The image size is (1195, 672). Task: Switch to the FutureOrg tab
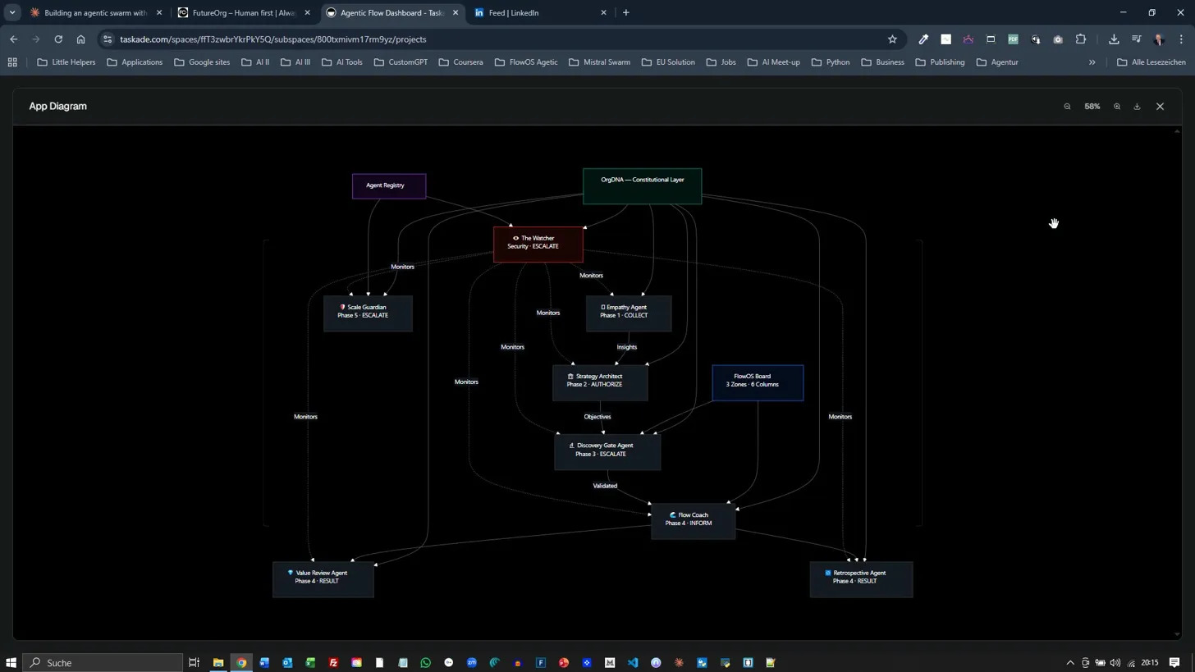tap(242, 12)
